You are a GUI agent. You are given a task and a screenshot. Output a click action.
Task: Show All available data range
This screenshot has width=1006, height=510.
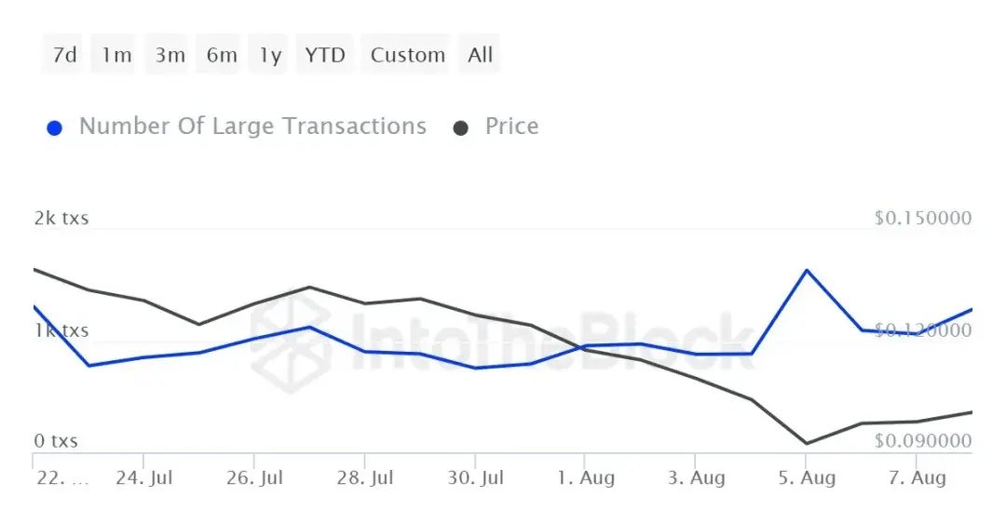click(x=481, y=55)
